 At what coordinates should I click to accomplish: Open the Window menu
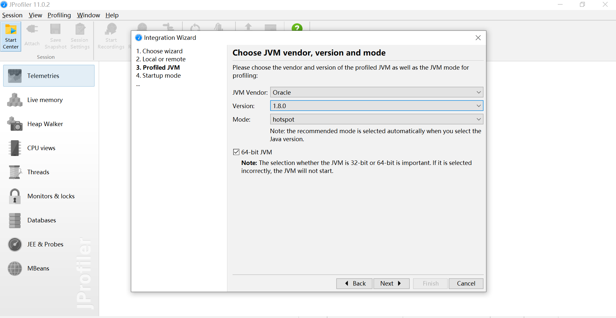click(x=88, y=15)
